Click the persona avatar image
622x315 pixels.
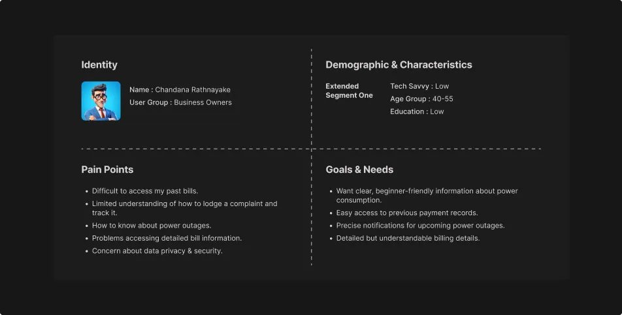(101, 101)
